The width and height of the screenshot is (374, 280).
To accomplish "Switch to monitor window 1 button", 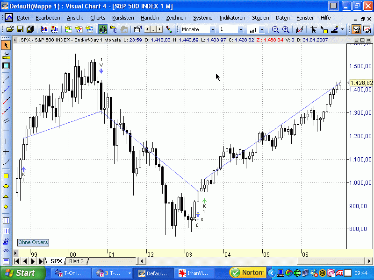I will (357, 29).
